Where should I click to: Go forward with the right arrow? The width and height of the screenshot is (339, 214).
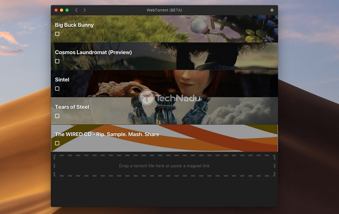[x=84, y=10]
